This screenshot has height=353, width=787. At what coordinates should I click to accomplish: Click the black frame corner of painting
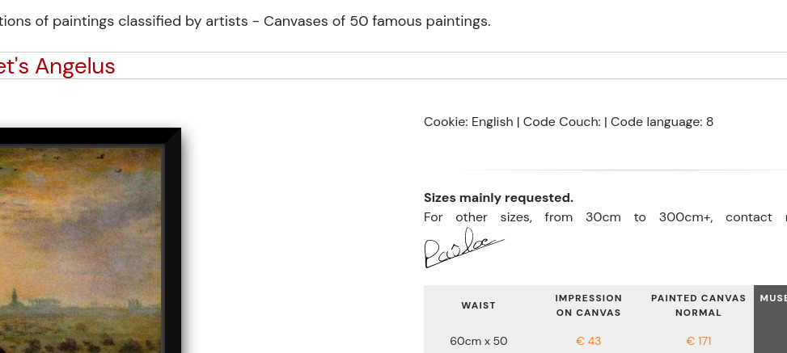click(172, 137)
